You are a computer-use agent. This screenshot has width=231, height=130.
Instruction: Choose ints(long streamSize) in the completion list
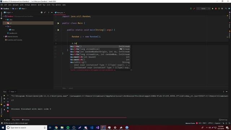pos(100,49)
